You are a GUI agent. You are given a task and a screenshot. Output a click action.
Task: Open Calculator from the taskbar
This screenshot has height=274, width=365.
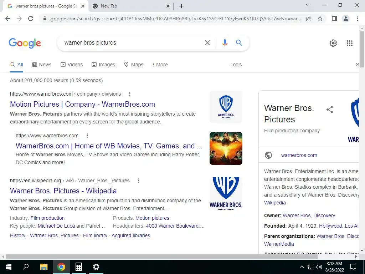pos(79,267)
